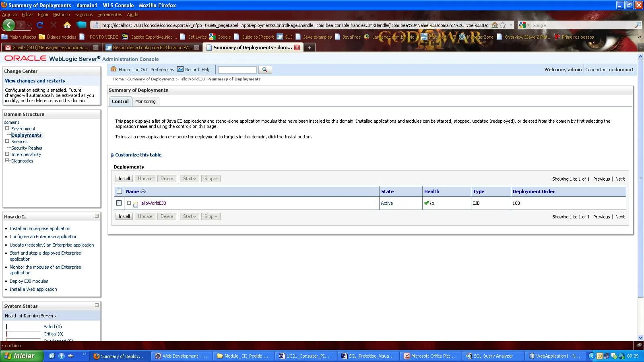644x362 pixels.
Task: Click the top Install button above the table
Action: coord(124,179)
